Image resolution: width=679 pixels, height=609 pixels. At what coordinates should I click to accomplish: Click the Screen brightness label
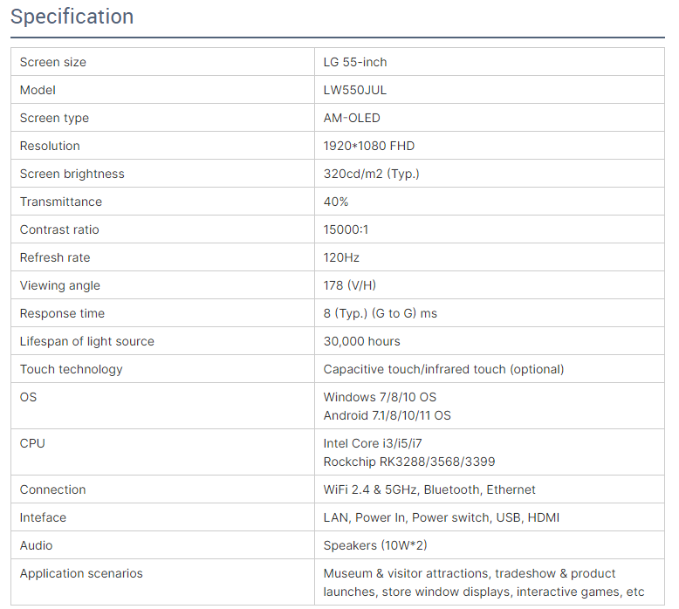(x=72, y=174)
